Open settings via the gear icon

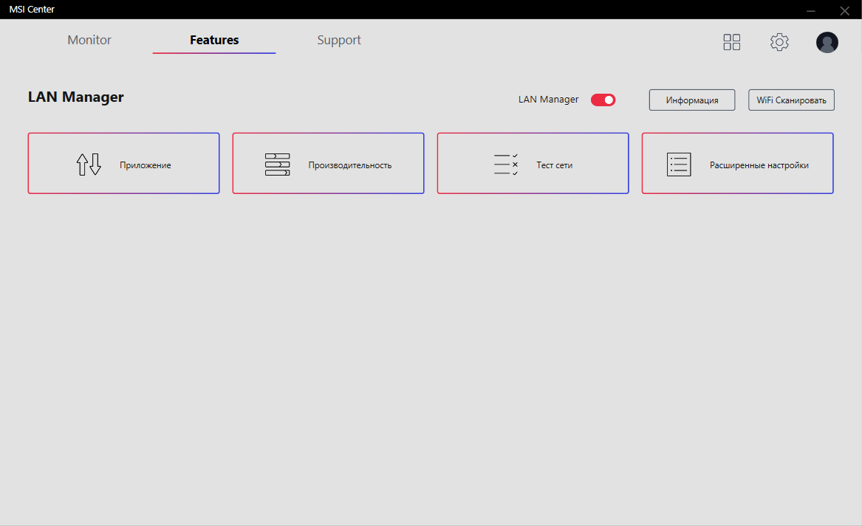coord(779,42)
